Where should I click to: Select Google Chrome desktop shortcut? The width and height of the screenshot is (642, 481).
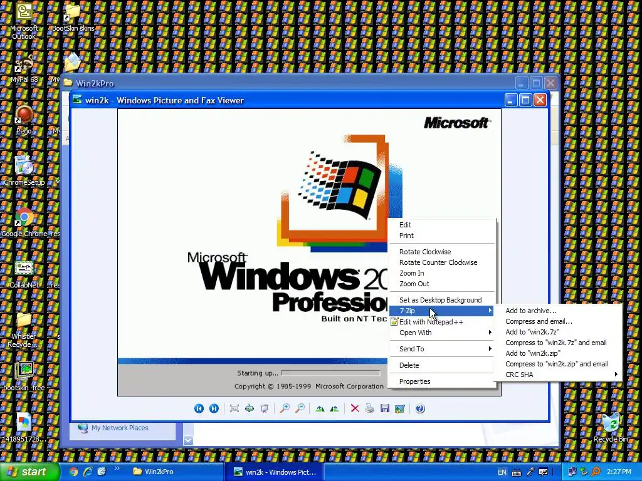click(24, 224)
